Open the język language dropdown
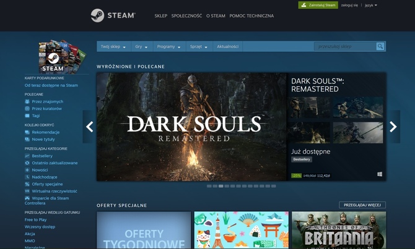The width and height of the screenshot is (415, 249). (x=371, y=5)
